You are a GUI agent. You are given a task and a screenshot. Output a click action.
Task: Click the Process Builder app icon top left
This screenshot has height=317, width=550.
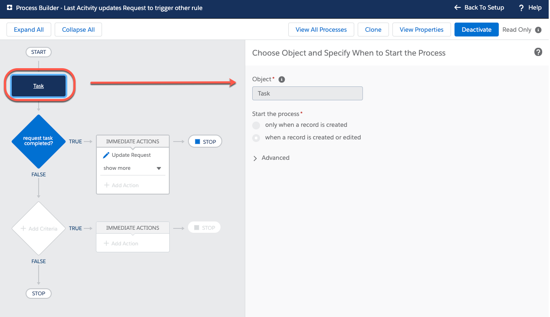click(9, 7)
